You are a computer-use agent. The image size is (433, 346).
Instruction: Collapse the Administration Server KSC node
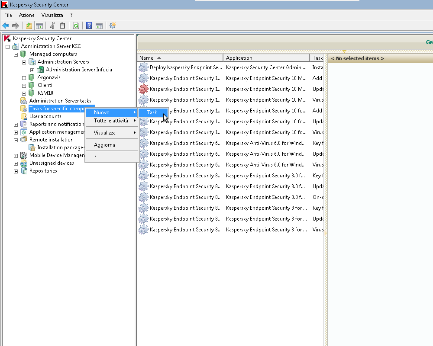pyautogui.click(x=7, y=47)
